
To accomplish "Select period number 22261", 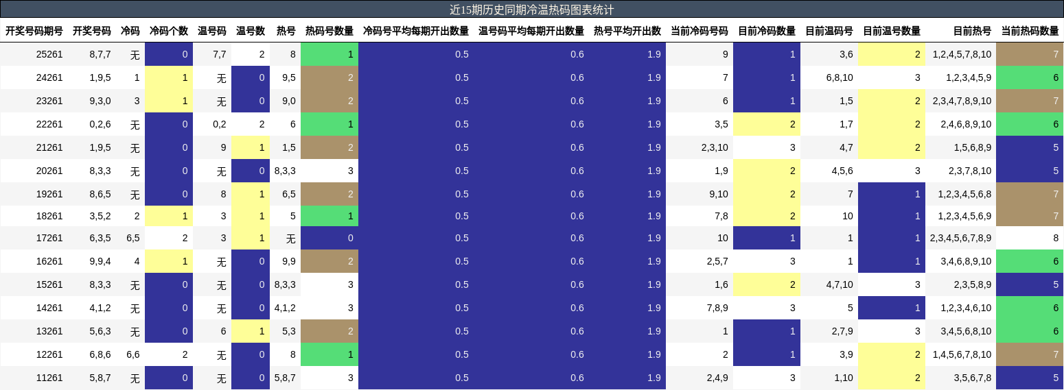I will (49, 124).
